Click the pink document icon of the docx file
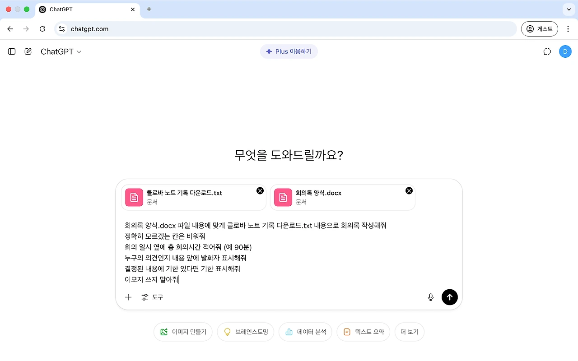This screenshot has height=361, width=578. pos(283,197)
